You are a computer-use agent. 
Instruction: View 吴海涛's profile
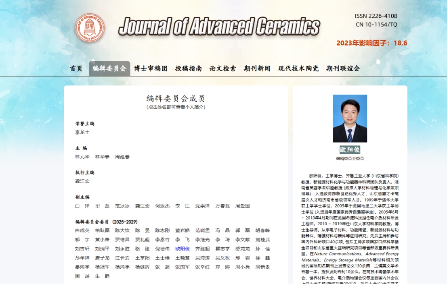pos(202,258)
